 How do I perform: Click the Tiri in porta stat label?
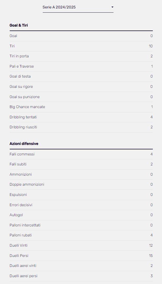tap(19, 56)
